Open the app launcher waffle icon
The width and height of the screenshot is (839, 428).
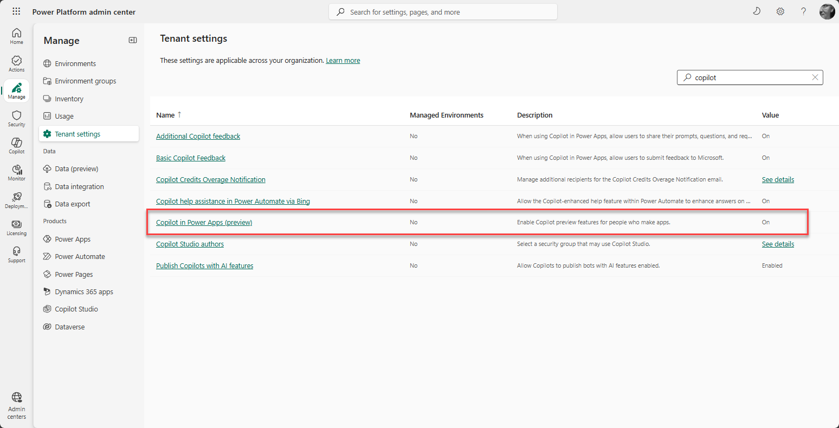16,11
